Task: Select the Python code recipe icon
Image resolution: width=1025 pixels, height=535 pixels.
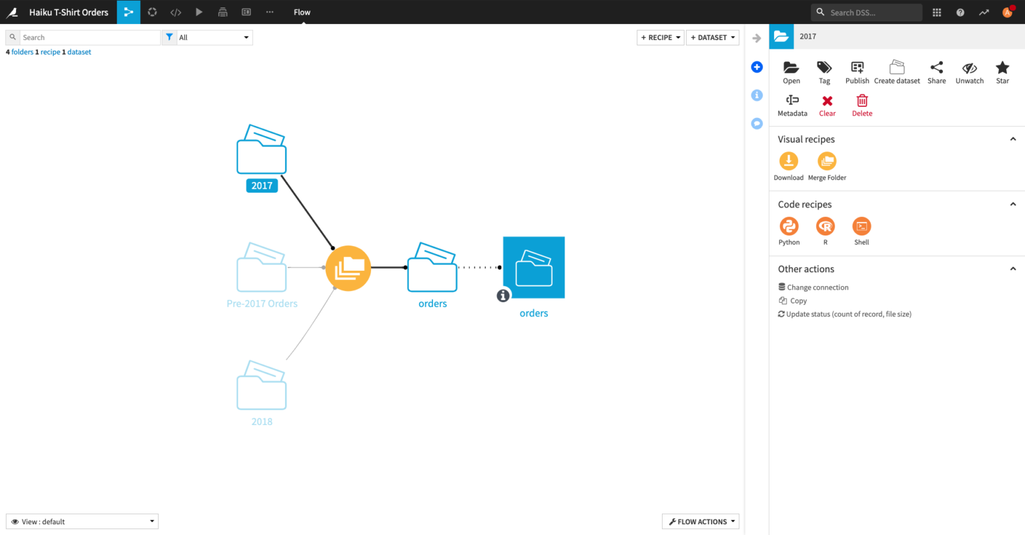Action: click(789, 227)
